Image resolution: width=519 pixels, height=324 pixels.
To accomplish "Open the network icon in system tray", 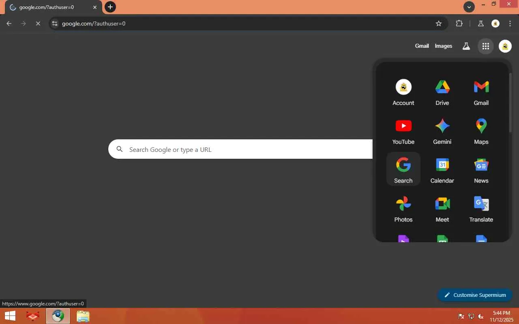I will pos(471,316).
